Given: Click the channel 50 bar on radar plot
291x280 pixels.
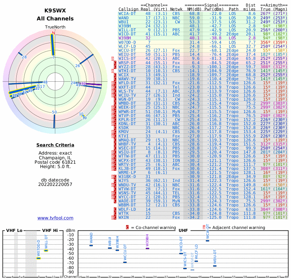Looking at the screenshot, I should coord(54,121).
